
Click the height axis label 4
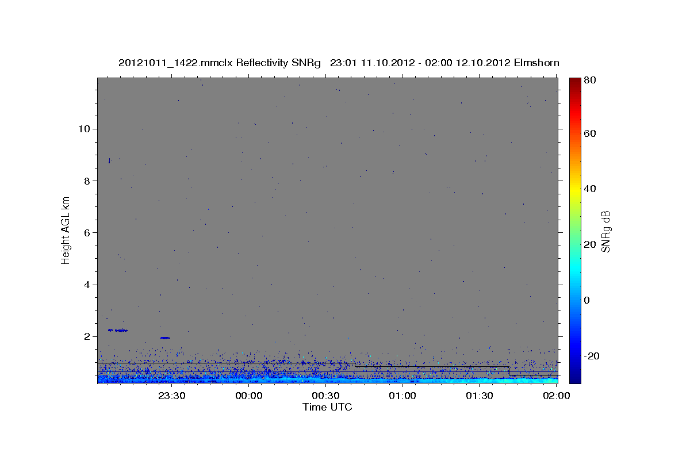pos(87,285)
